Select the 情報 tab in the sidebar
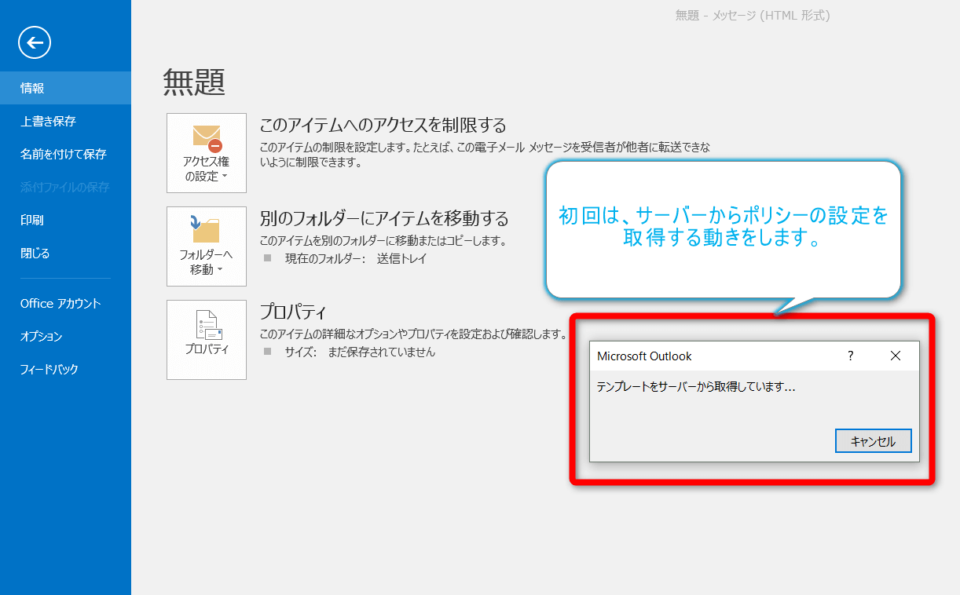This screenshot has height=595, width=960. coord(33,88)
